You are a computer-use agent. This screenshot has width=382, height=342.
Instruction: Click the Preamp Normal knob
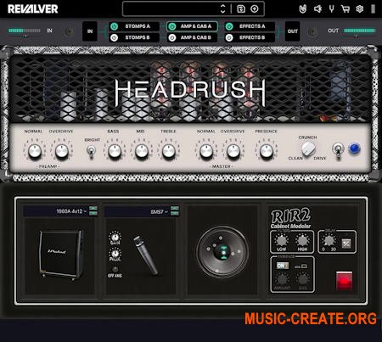pyautogui.click(x=35, y=151)
